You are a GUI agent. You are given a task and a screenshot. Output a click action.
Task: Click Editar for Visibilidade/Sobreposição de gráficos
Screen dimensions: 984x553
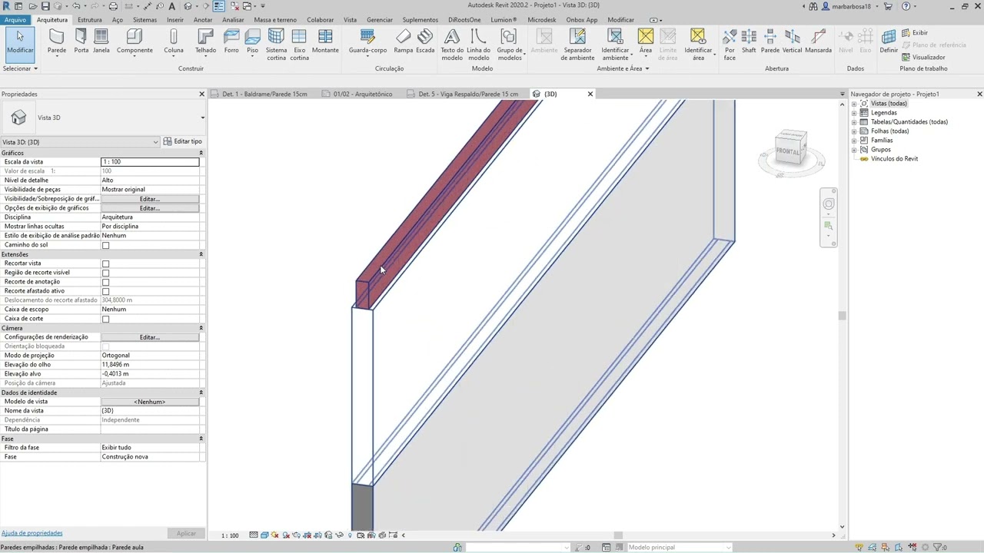[x=150, y=199]
